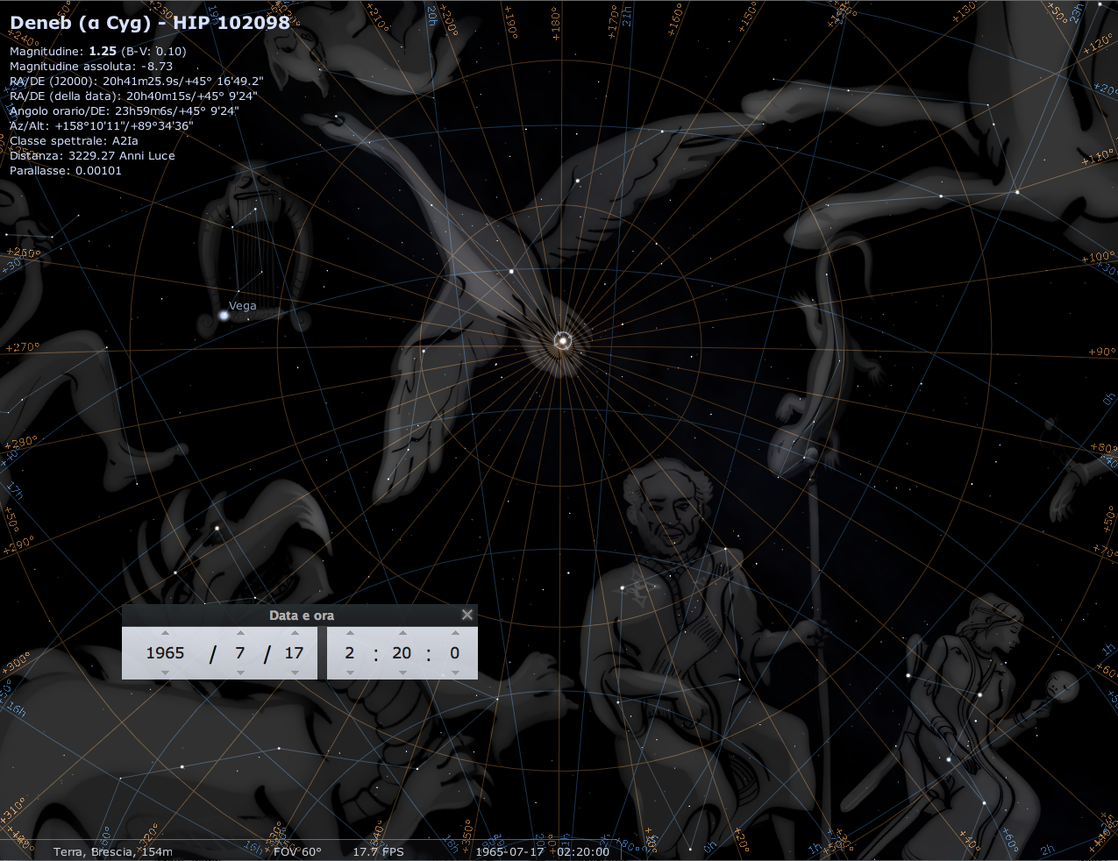Raise the seconds value with the up arrow
Screen dimensions: 1118x861
click(454, 633)
